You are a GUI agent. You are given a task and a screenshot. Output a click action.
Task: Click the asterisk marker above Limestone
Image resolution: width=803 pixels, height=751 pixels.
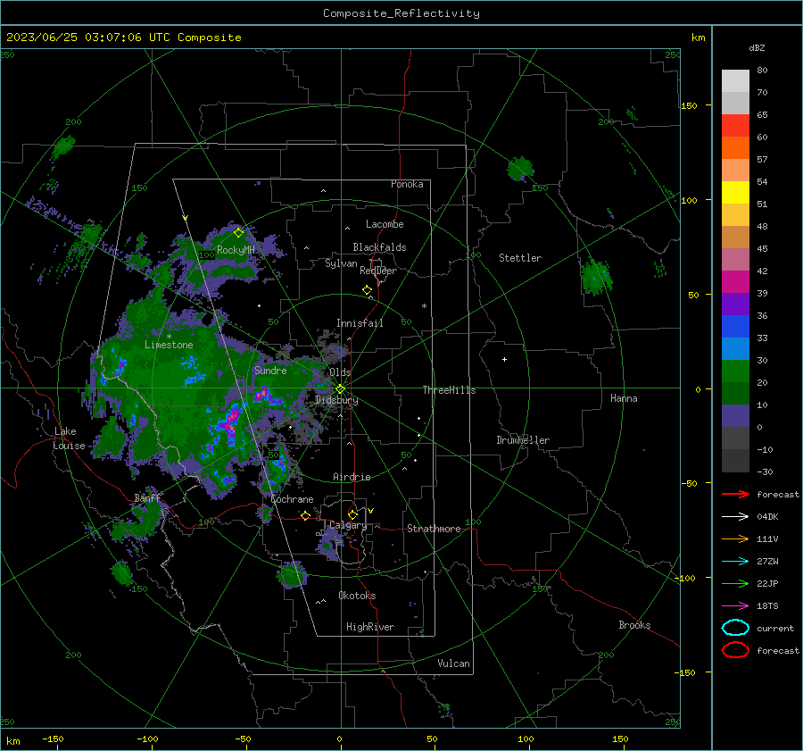click(x=169, y=337)
